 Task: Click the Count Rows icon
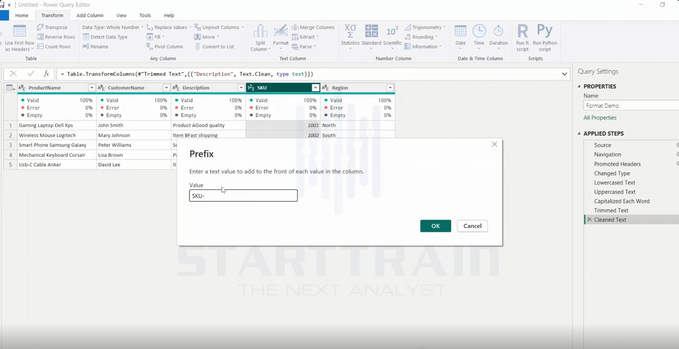40,46
